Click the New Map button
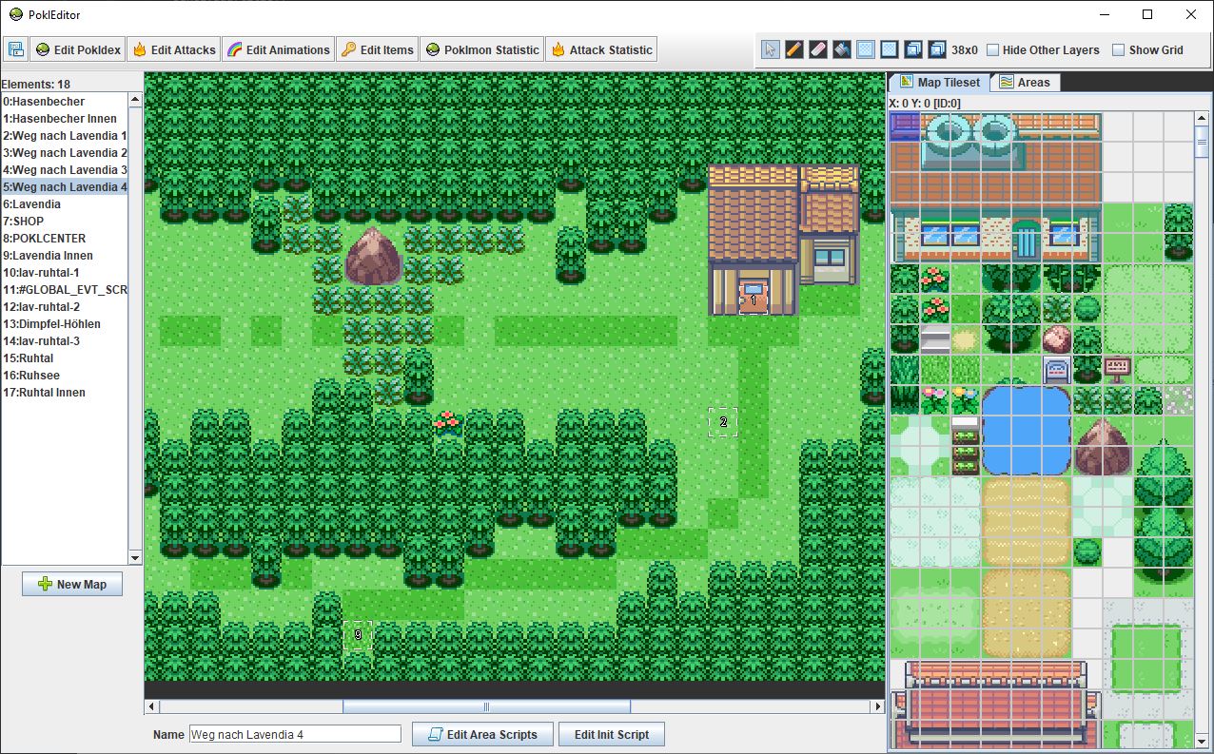Screen dimensions: 1214x754 pyautogui.click(x=72, y=584)
